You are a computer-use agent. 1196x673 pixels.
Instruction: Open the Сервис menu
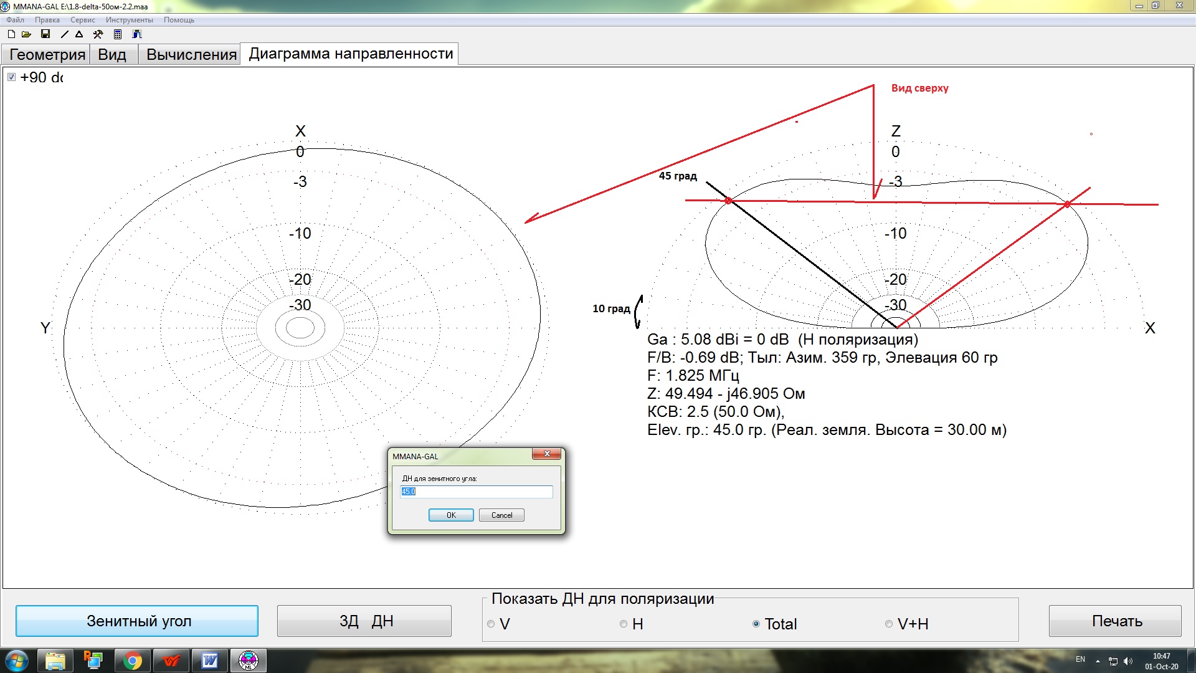pyautogui.click(x=83, y=20)
